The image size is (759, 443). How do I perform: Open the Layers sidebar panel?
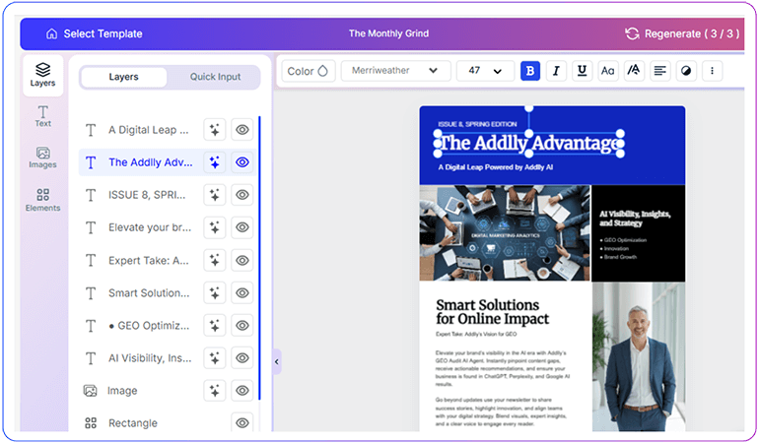42,75
